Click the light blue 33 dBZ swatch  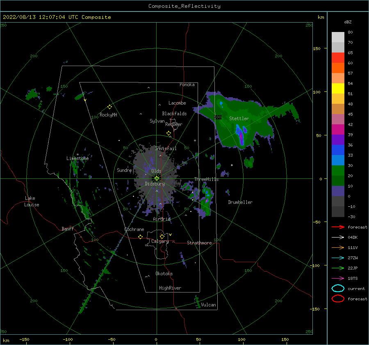coord(338,160)
